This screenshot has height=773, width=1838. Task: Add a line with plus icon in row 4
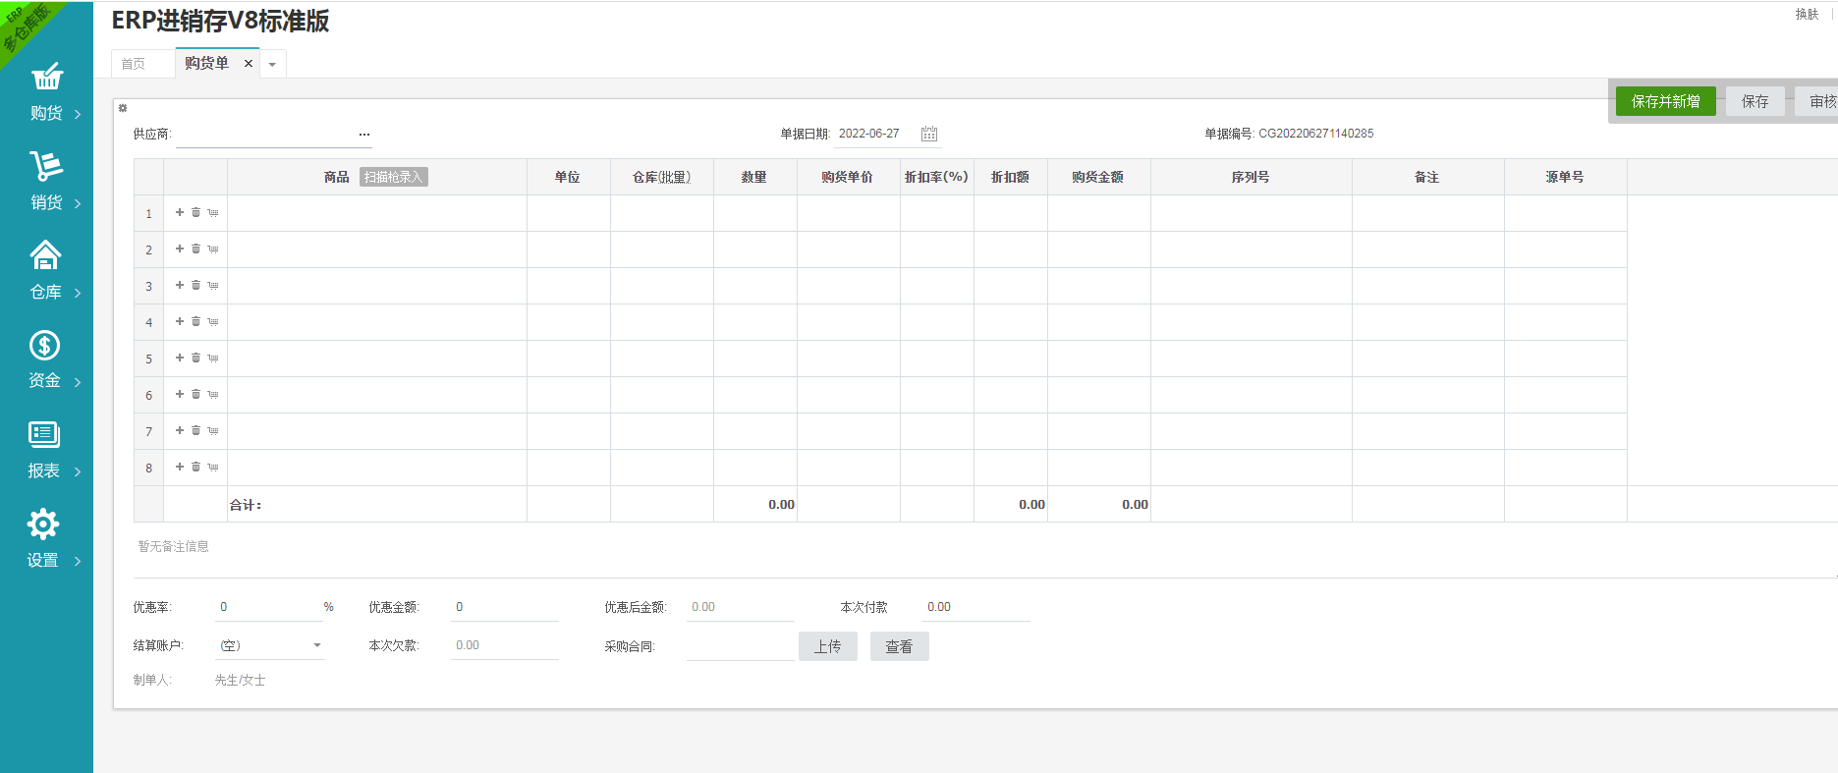pos(180,321)
